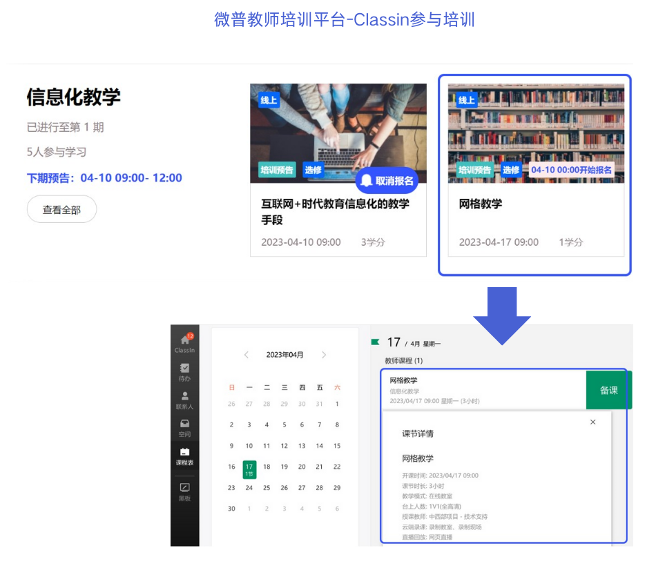Click the 云端录课 detail line
This screenshot has height=566, width=656.
(442, 527)
